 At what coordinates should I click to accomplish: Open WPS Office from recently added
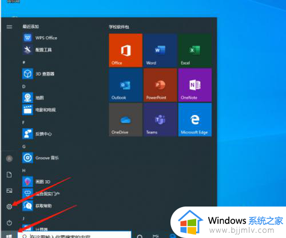(40, 38)
